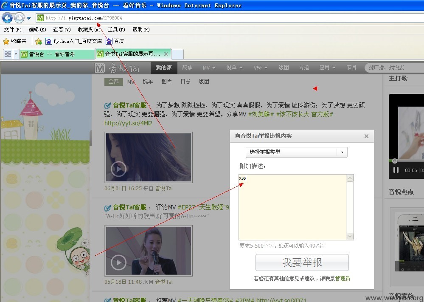
Task: Select the 饭团 feed filter tab
Action: click(x=204, y=82)
